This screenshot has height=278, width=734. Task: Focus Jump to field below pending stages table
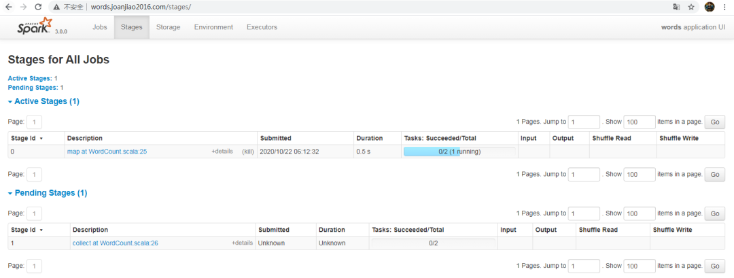[x=584, y=266]
